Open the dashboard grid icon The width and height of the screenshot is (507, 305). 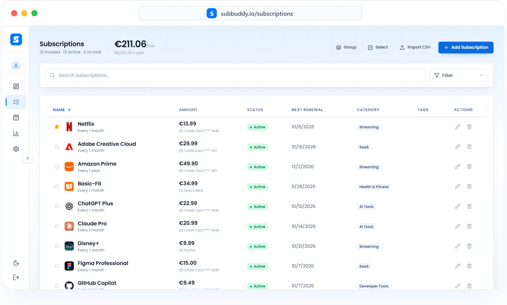(16, 86)
